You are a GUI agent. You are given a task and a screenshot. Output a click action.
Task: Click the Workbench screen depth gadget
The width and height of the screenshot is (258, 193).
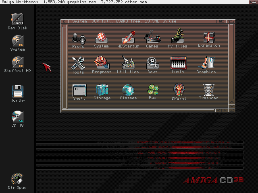(x=254, y=2)
